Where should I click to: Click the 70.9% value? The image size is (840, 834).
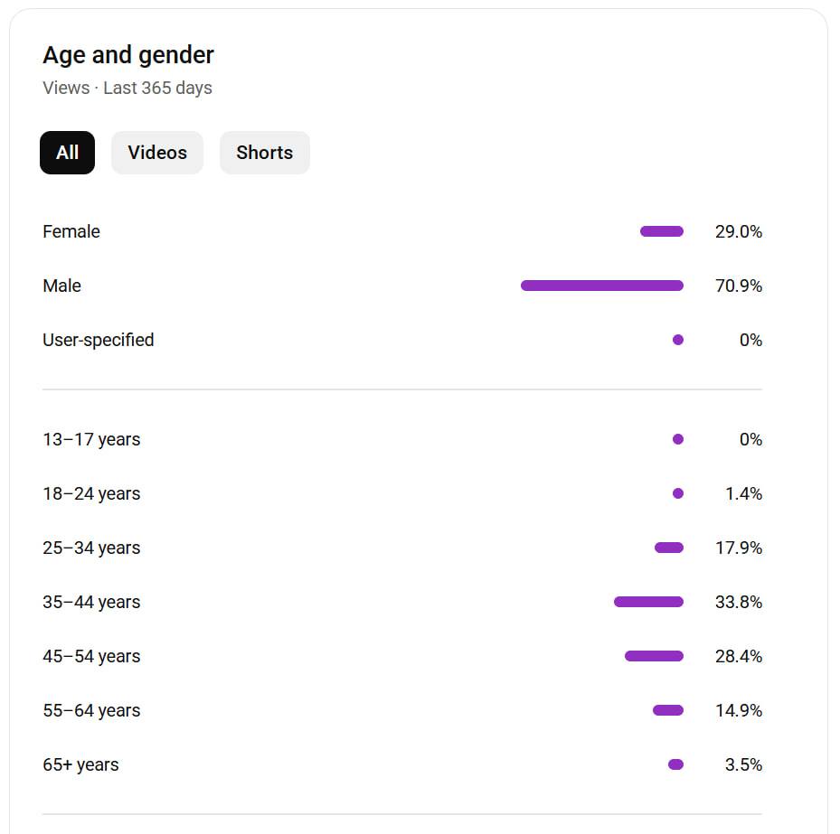(x=739, y=286)
